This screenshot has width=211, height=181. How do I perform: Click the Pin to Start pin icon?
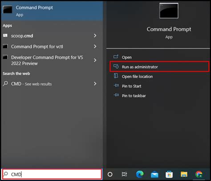(x=116, y=85)
